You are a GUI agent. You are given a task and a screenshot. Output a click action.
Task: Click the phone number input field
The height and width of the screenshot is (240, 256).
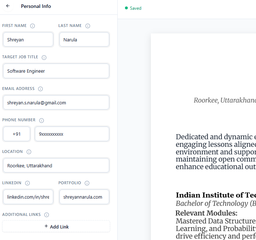(x=72, y=134)
